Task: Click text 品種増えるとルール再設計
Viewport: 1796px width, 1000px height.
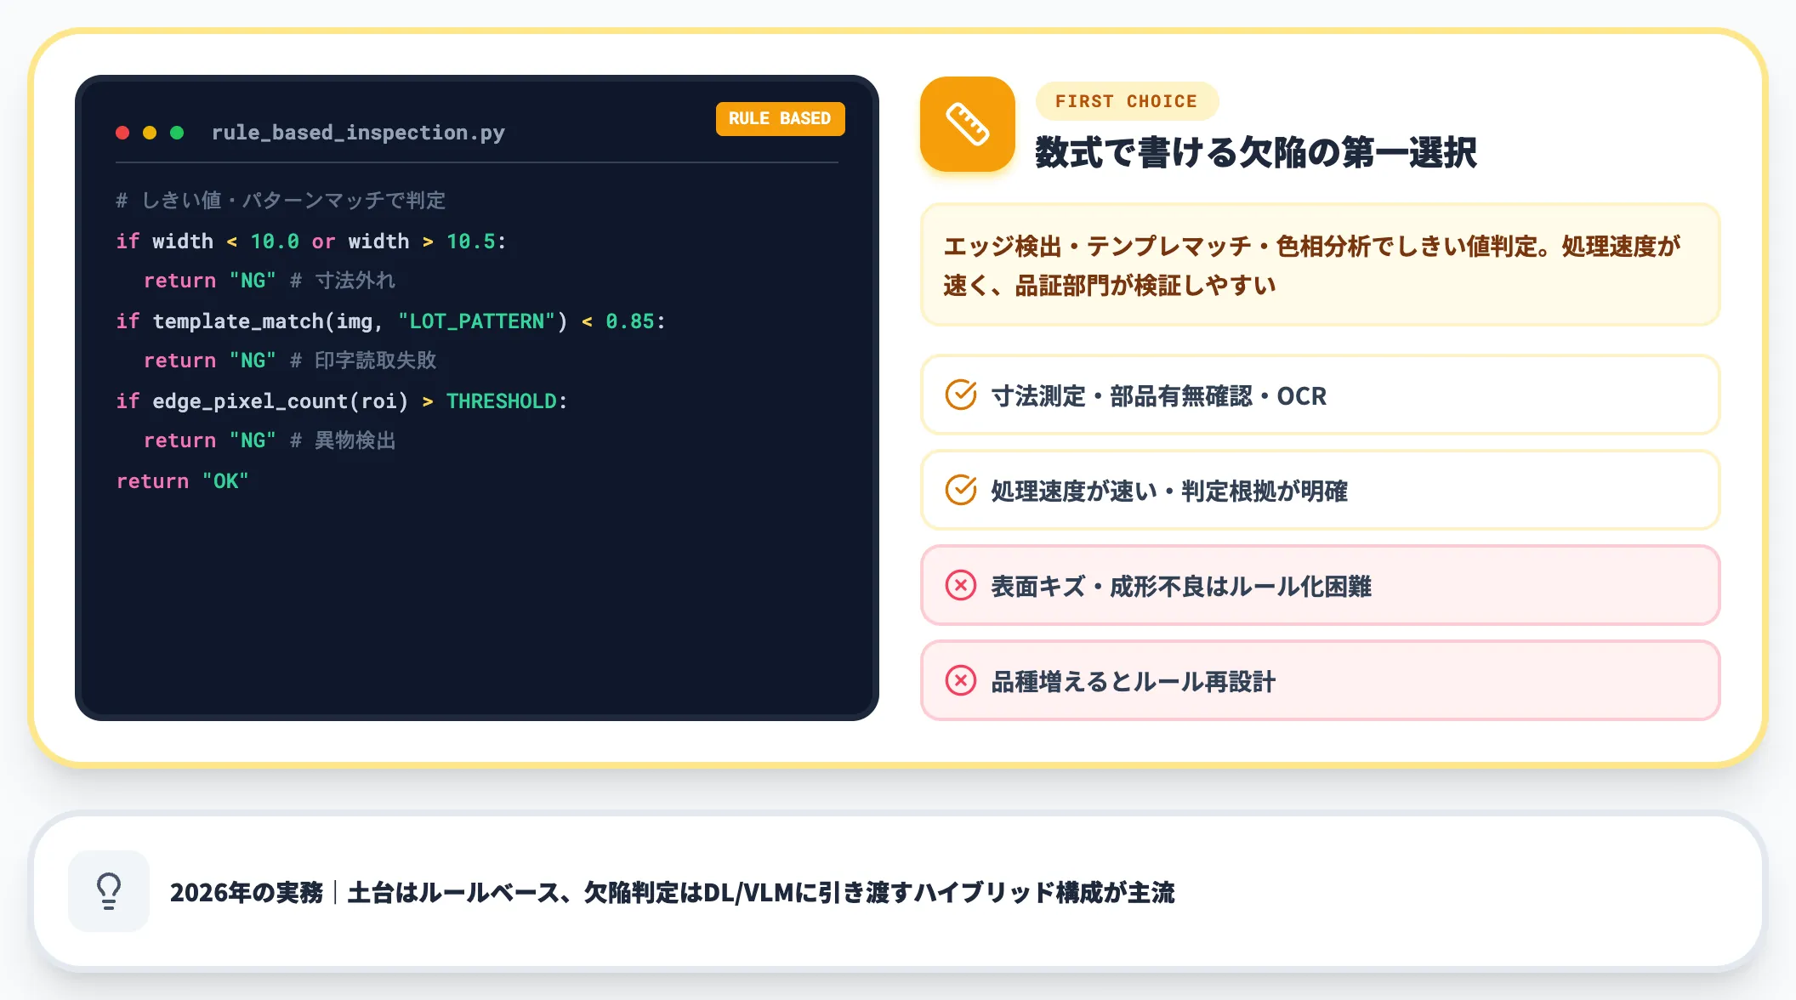Action: (x=1133, y=681)
